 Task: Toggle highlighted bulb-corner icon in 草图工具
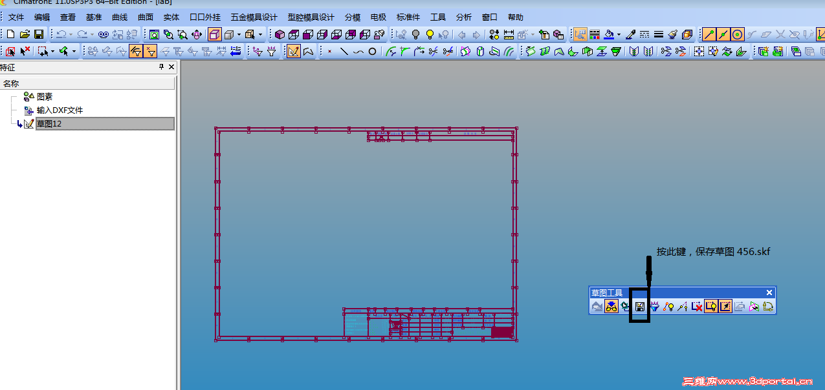click(x=711, y=307)
